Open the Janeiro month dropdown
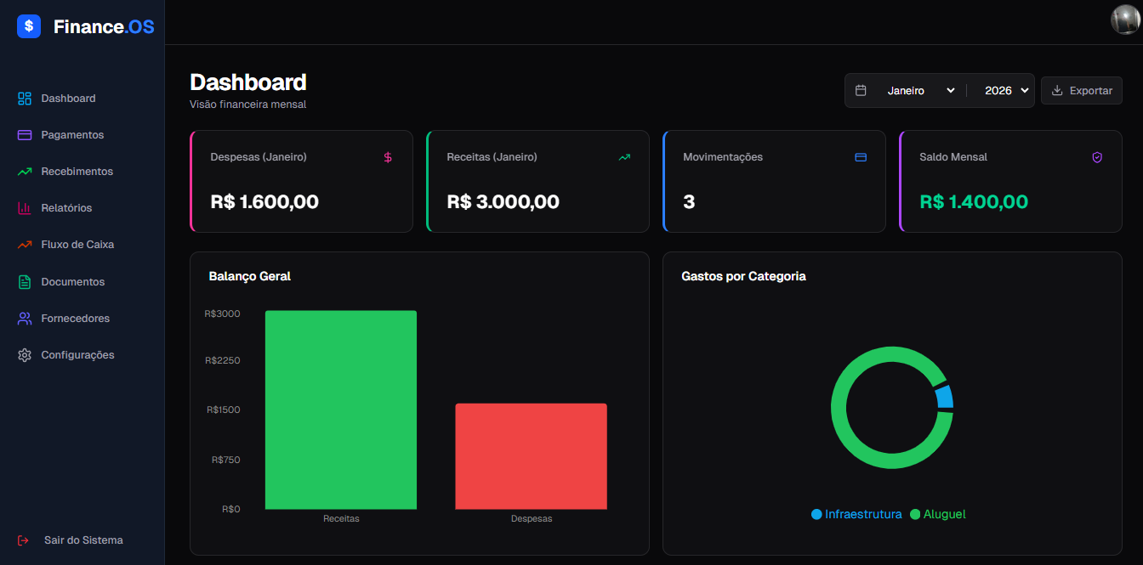Image resolution: width=1143 pixels, height=565 pixels. pos(920,90)
